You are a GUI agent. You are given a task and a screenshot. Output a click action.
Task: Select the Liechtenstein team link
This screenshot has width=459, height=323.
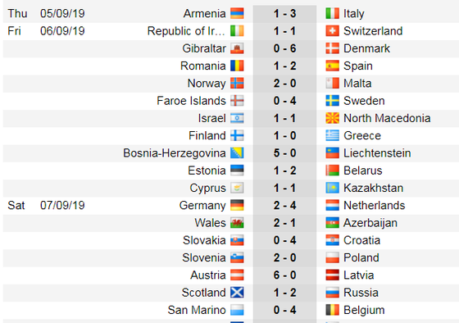(377, 153)
